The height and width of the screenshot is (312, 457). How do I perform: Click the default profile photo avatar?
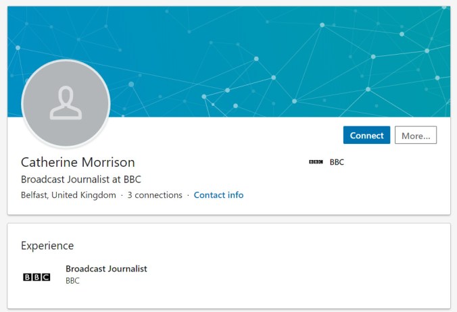pos(66,103)
